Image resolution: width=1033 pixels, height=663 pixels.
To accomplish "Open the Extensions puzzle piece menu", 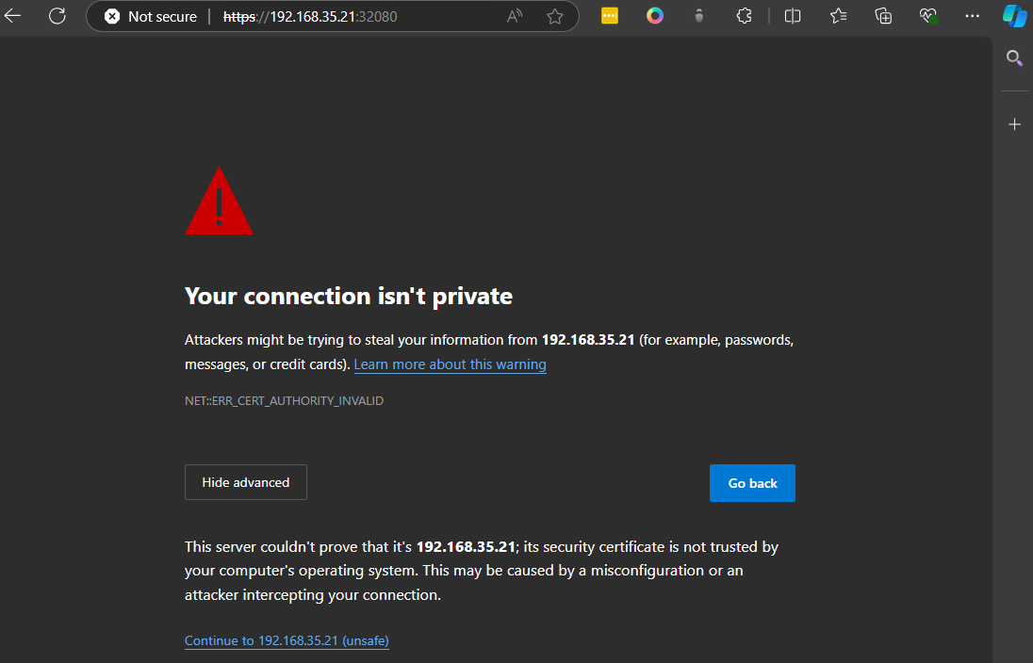I will click(744, 16).
